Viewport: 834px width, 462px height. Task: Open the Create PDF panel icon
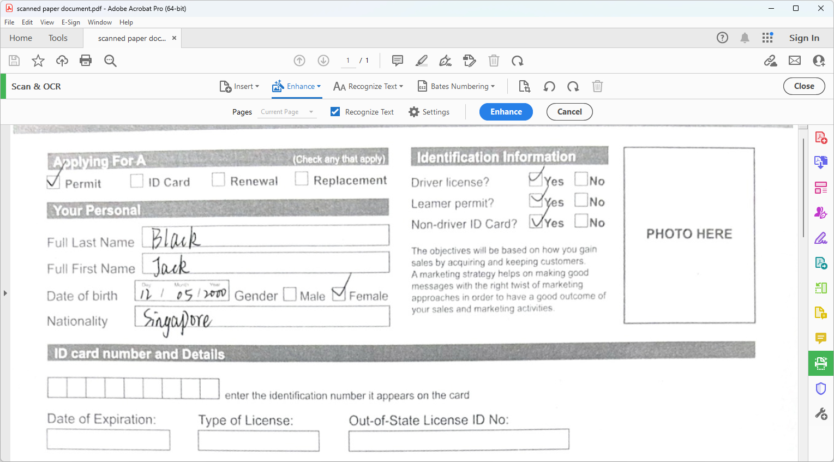click(821, 137)
